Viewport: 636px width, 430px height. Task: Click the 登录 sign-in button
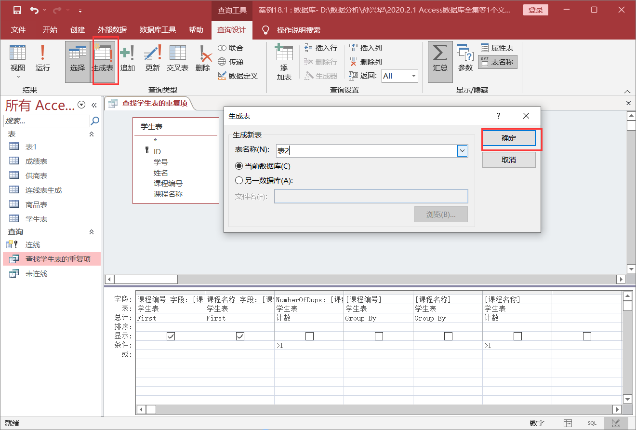[x=535, y=10]
